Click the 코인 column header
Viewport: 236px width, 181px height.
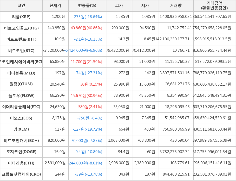pyautogui.click(x=21, y=6)
